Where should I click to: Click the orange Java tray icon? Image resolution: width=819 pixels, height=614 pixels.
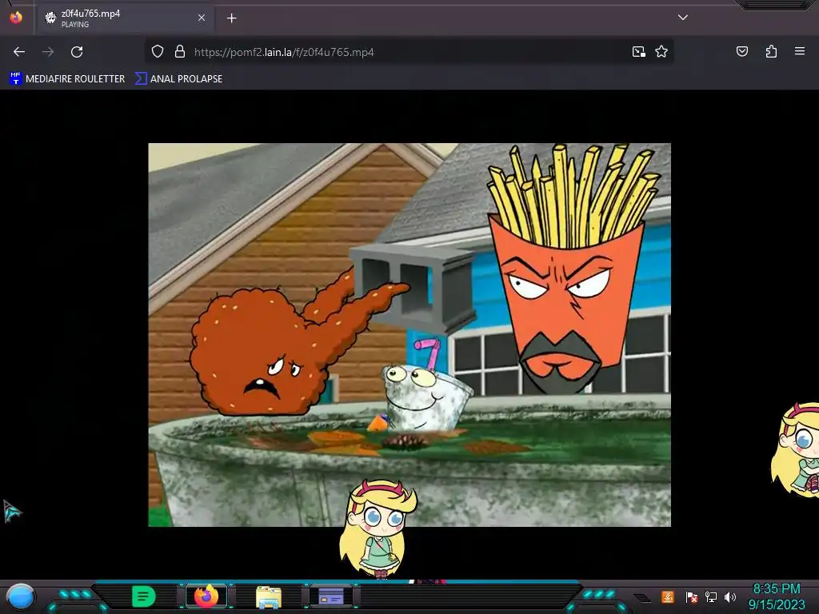(x=668, y=596)
